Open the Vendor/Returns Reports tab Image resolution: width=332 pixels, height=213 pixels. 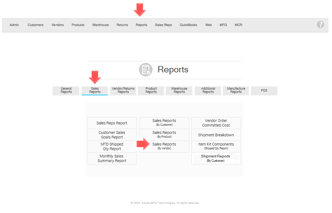pos(123,91)
